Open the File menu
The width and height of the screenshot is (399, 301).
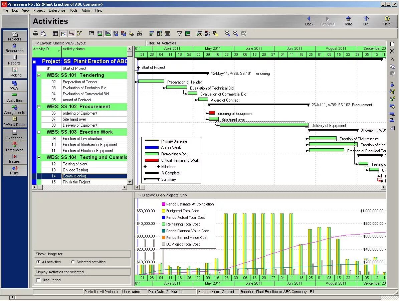click(x=5, y=10)
